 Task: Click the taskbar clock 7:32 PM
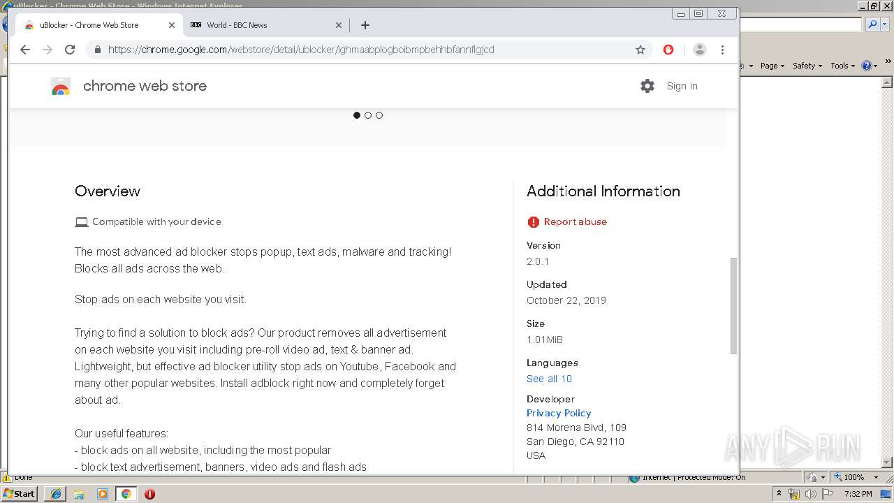tap(858, 494)
